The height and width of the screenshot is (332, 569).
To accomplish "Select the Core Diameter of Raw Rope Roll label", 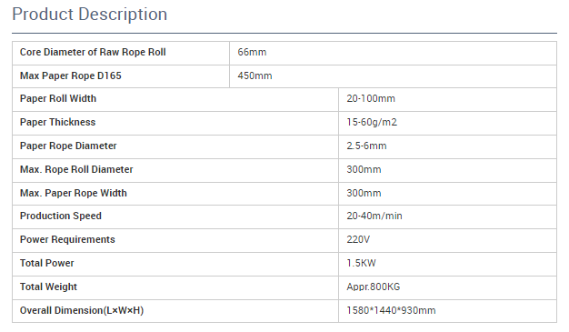I will click(93, 53).
